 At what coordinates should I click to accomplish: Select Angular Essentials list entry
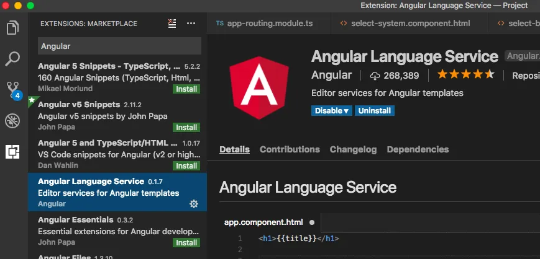117,230
